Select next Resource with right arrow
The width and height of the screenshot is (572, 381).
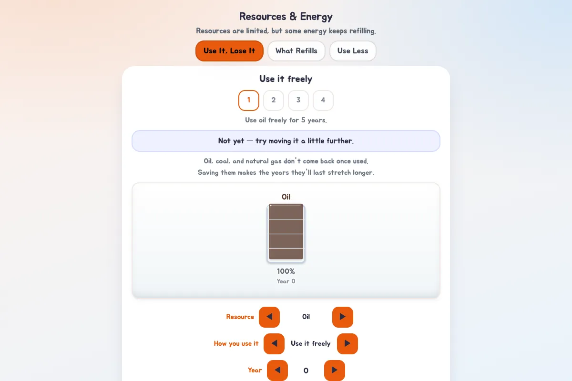(x=343, y=317)
